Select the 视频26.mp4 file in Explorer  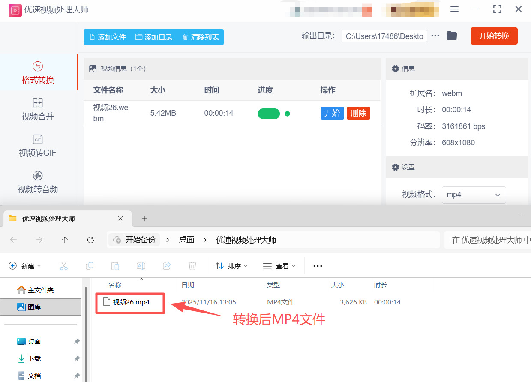[x=131, y=302]
